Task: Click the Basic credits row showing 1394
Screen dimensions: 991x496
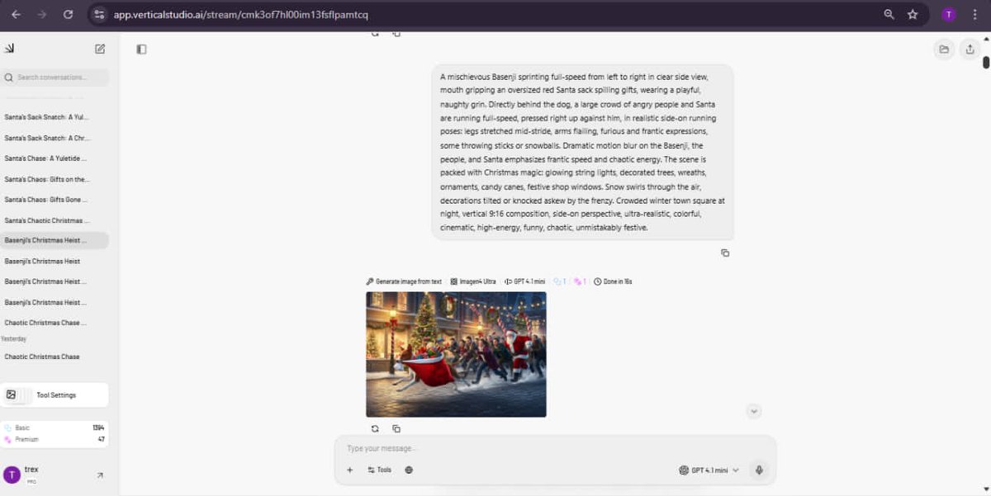Action: (x=55, y=428)
